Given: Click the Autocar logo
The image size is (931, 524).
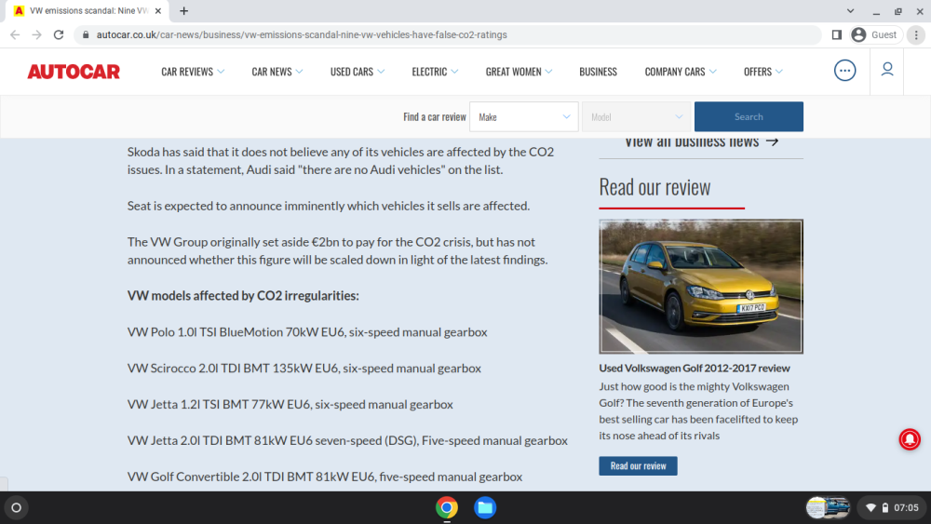Looking at the screenshot, I should [74, 72].
